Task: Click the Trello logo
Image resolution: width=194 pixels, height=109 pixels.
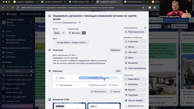Action: click(12, 14)
